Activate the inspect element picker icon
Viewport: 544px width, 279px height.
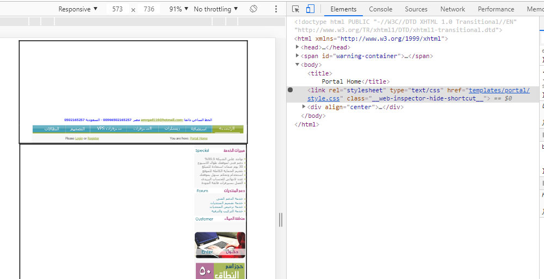[x=296, y=9]
